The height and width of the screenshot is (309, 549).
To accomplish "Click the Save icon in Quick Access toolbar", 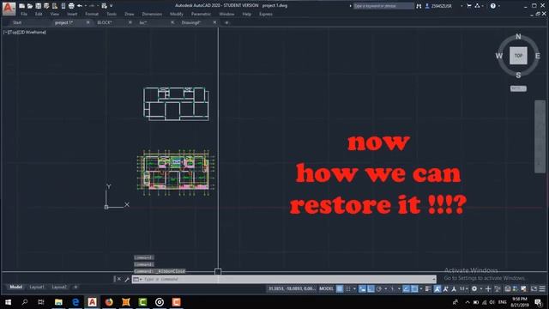I will [38, 6].
